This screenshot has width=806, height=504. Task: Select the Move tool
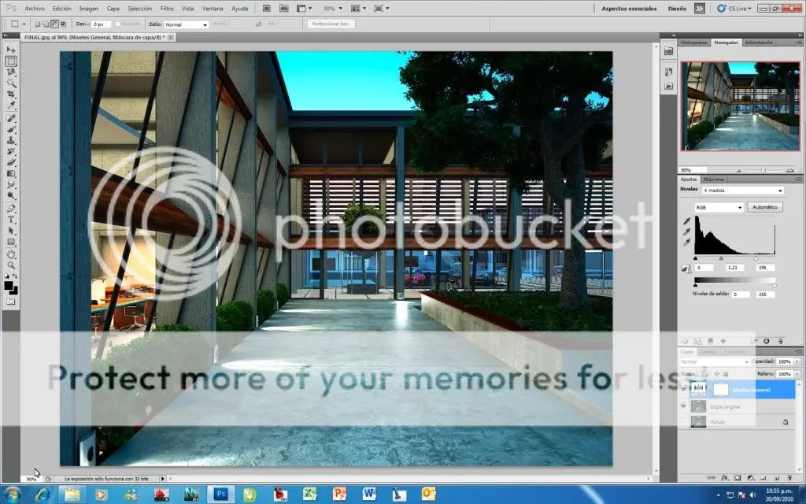click(x=11, y=50)
